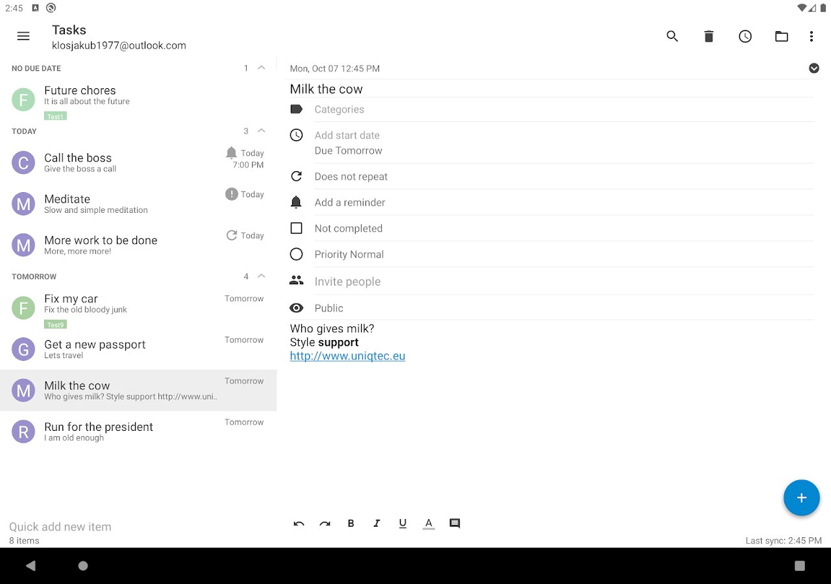This screenshot has width=831, height=584.
Task: Click the repeat circular arrow icon
Action: pos(296,176)
